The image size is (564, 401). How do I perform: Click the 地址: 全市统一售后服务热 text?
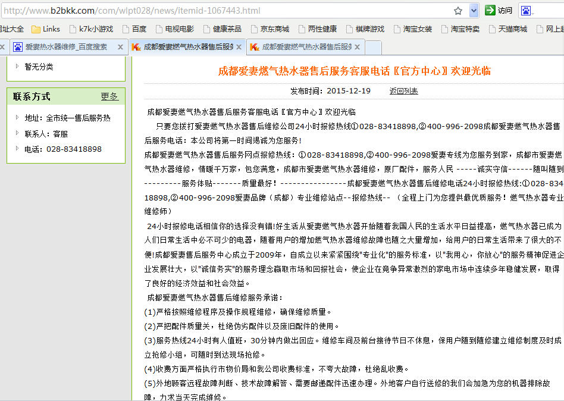click(67, 118)
